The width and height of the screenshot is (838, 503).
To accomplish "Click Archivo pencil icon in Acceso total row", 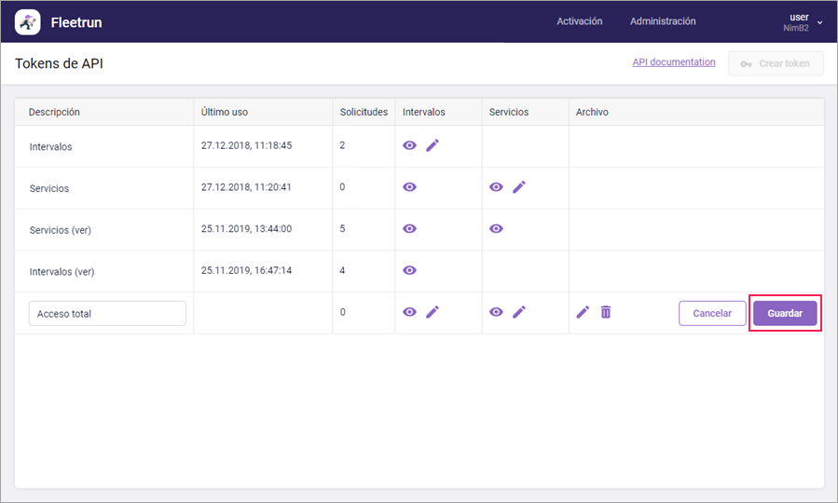I will tap(583, 312).
